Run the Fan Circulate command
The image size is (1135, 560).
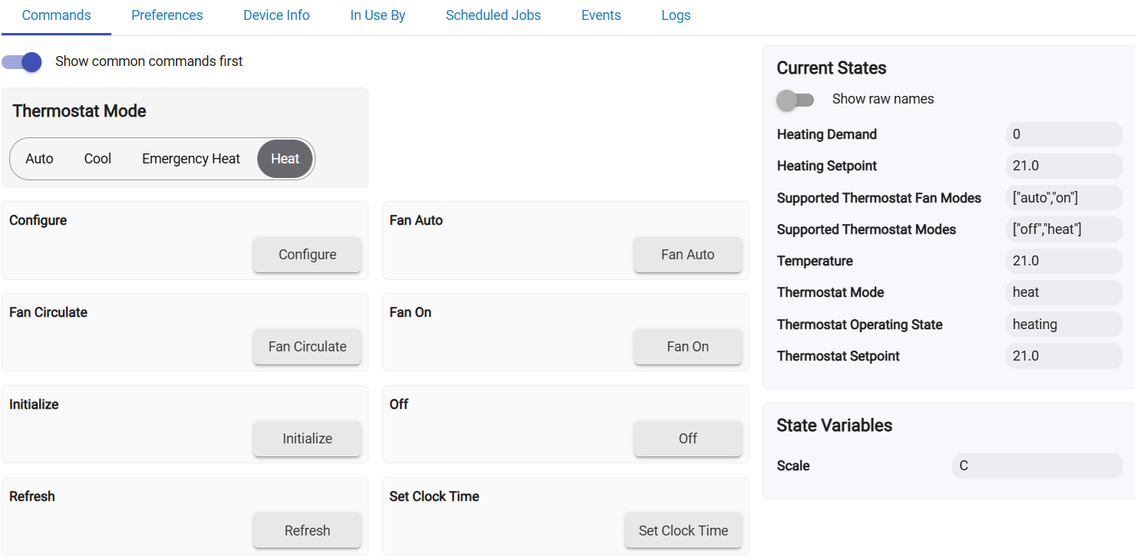click(307, 347)
